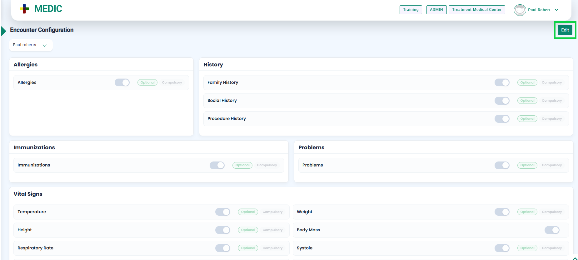Click the MEDIC cross logo icon
The height and width of the screenshot is (260, 578).
(24, 9)
